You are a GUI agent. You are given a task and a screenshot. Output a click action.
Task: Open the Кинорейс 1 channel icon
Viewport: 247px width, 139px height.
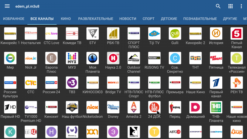[10, 33]
